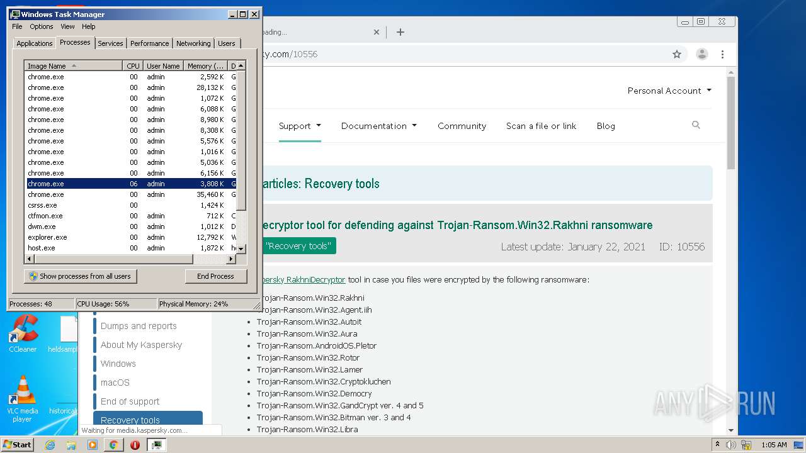Open Scan a file or link
Viewport: 806px width, 453px height.
coord(541,126)
